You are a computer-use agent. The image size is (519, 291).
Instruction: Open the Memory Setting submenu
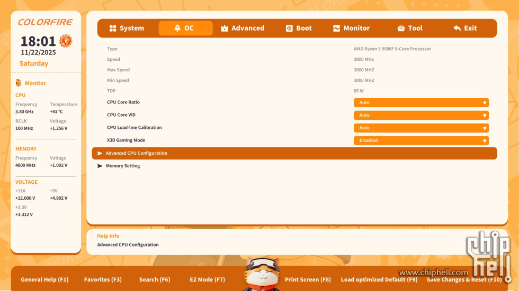(123, 166)
